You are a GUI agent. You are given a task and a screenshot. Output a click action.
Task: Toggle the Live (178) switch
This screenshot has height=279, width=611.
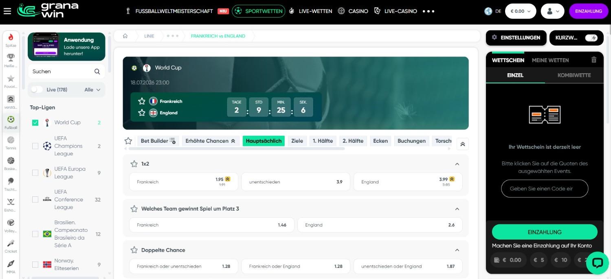point(37,89)
